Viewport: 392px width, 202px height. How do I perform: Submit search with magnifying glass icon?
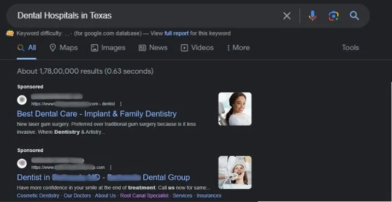354,16
